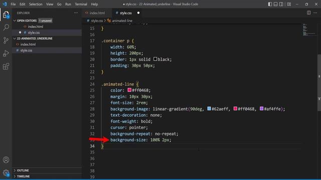Open the Customize Layout icon
The width and height of the screenshot is (321, 180).
click(289, 4)
